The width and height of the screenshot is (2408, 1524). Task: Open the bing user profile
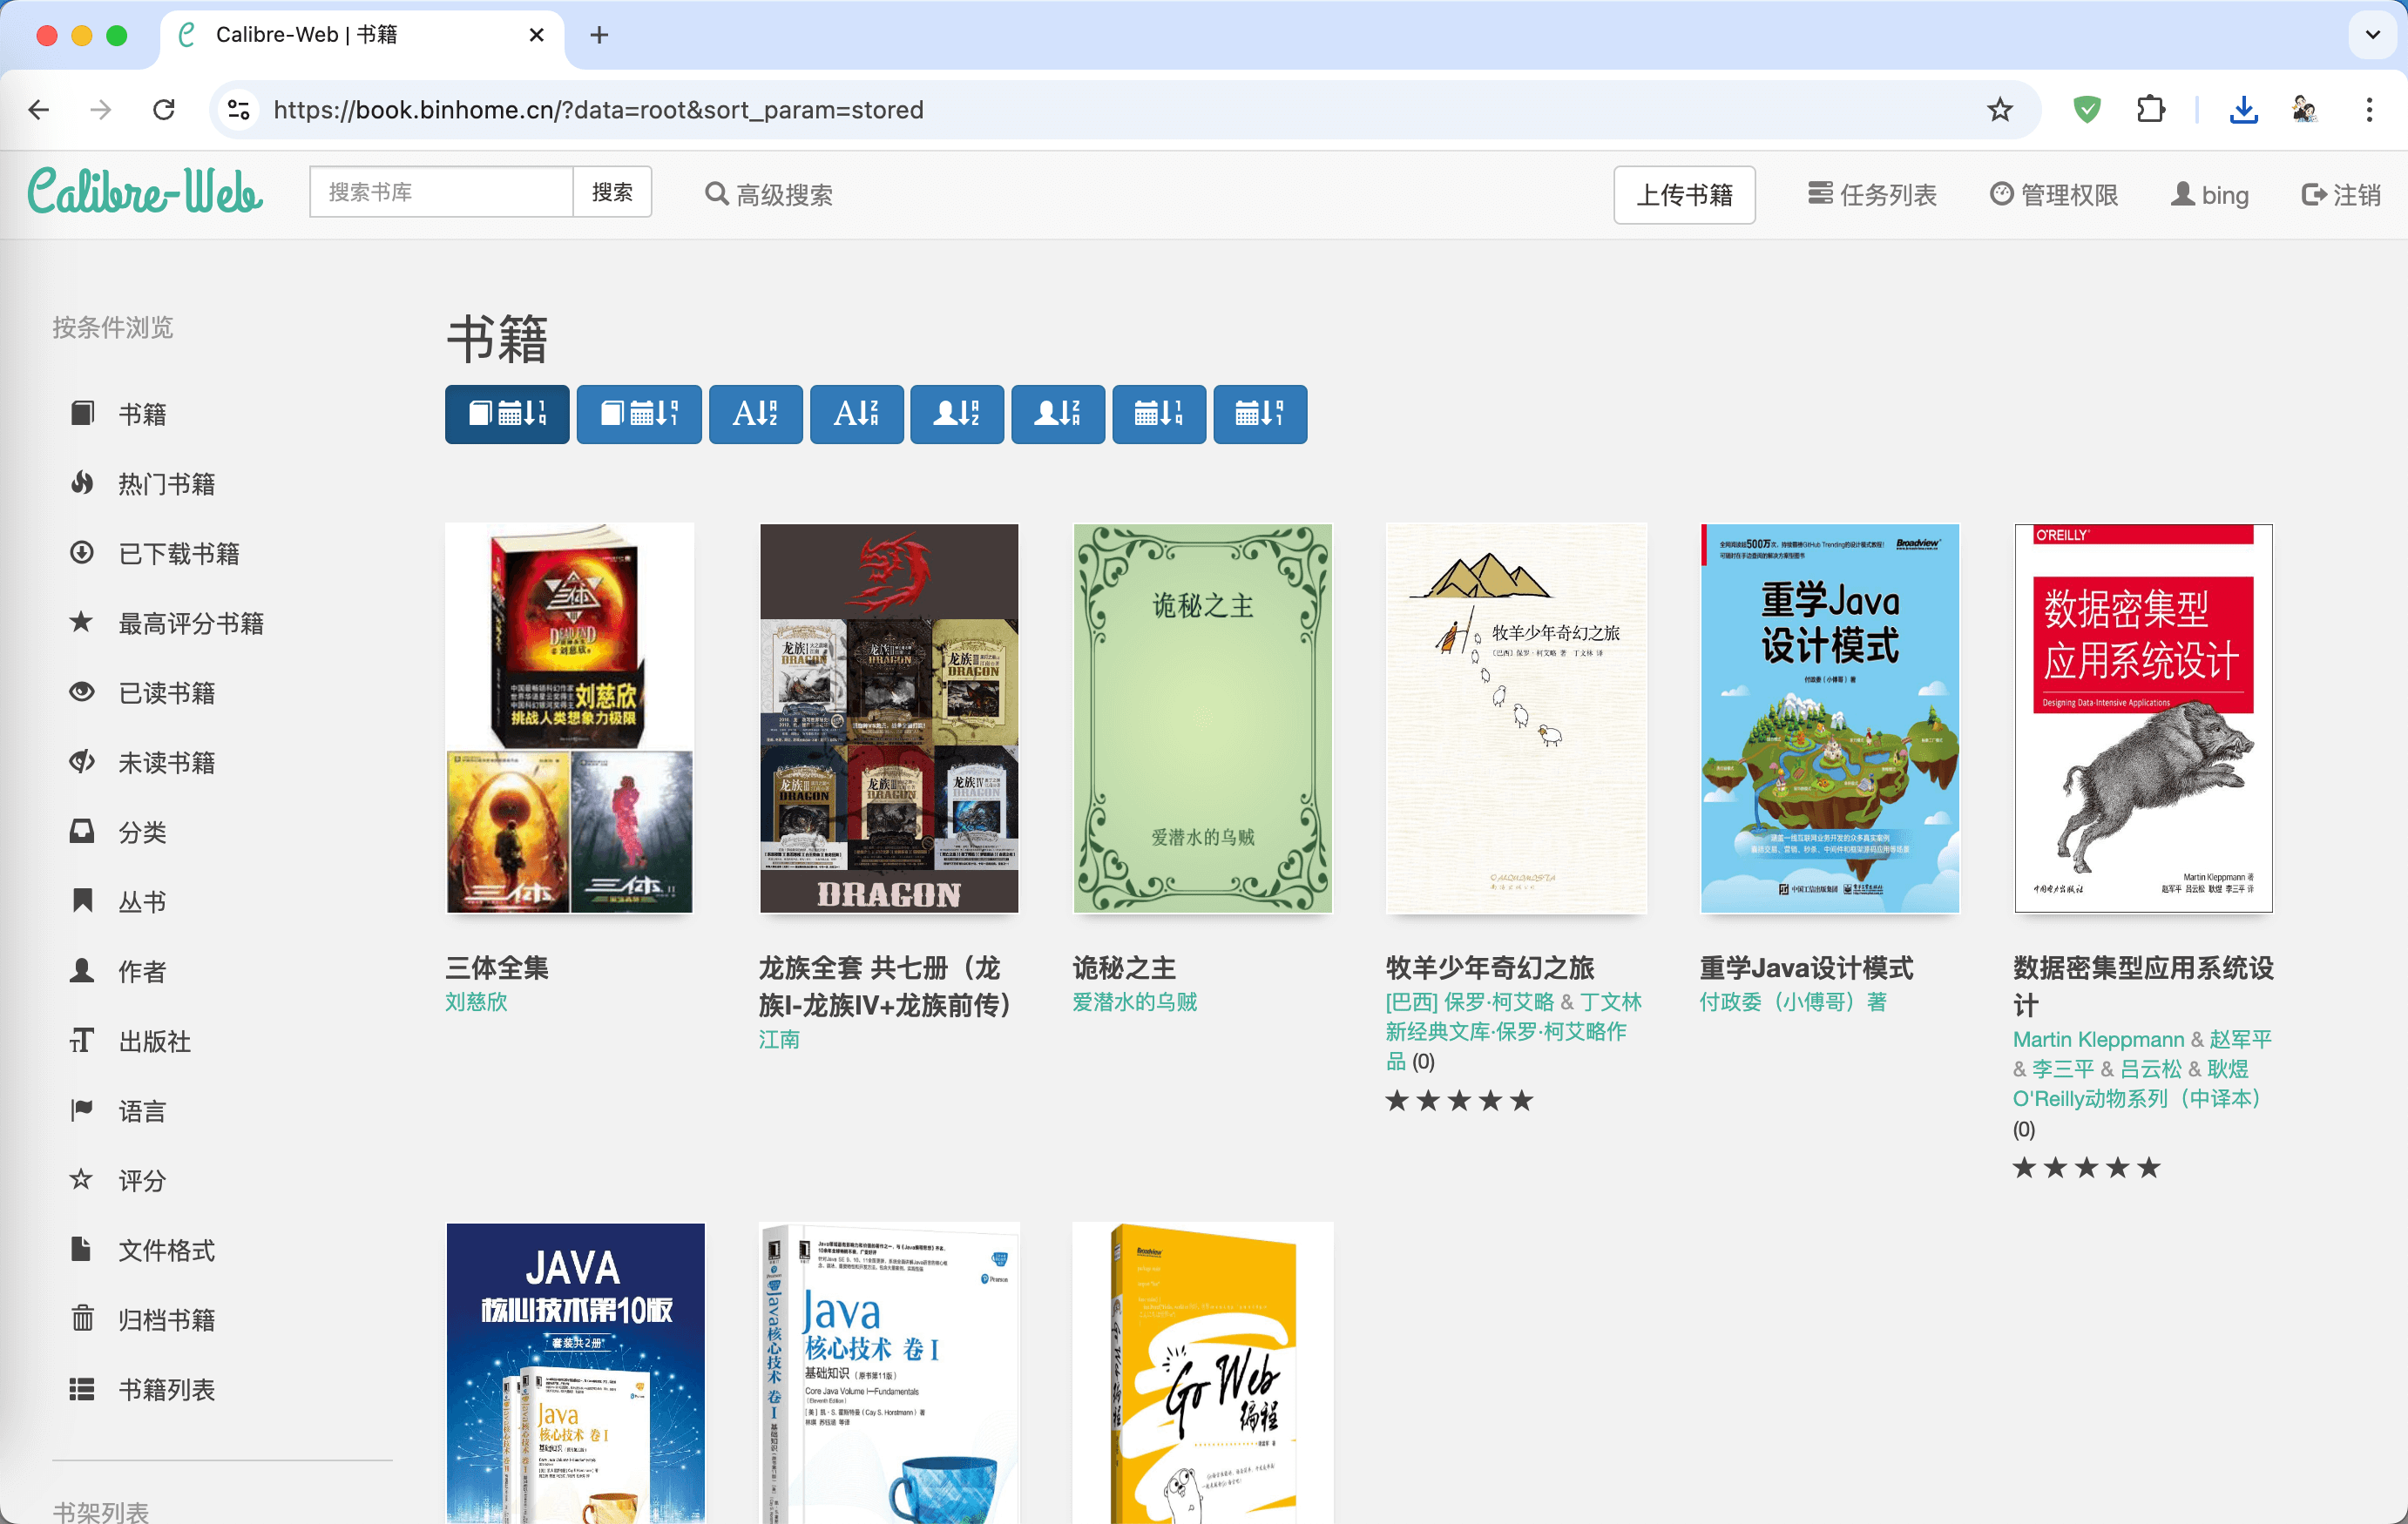point(2209,195)
